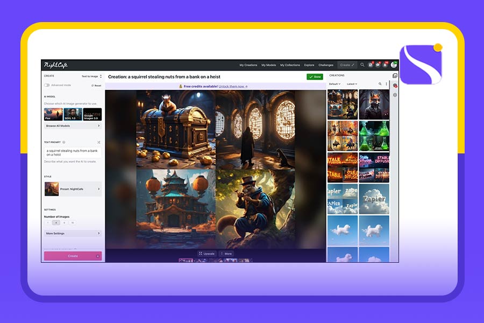Select 4 as the number of images
Viewport: 484px width, 323px height.
coord(56,222)
